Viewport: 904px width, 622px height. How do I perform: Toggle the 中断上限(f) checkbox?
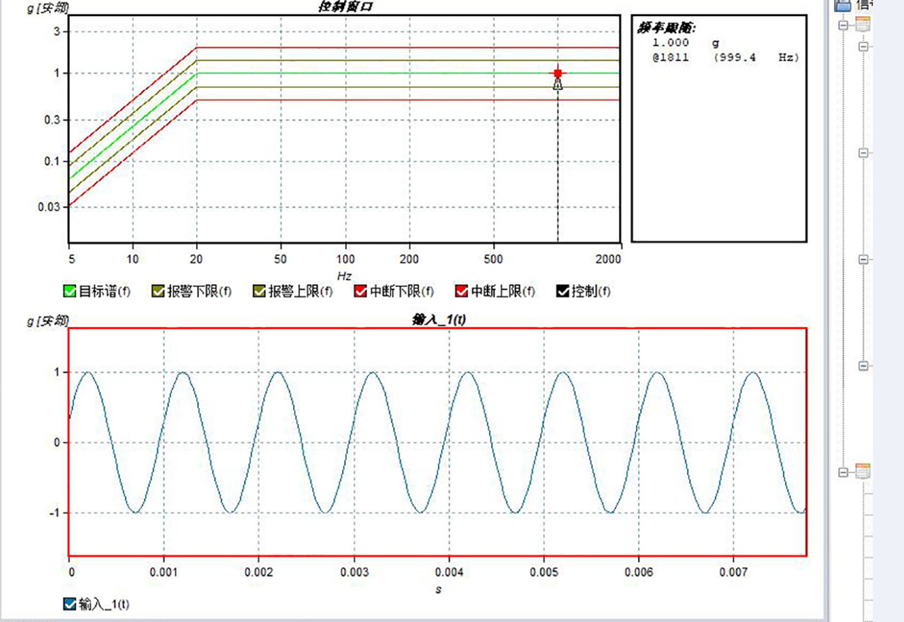coord(461,291)
